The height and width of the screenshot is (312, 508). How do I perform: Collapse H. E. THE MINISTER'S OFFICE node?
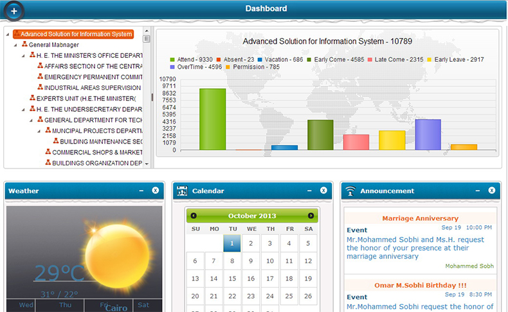tap(23, 56)
